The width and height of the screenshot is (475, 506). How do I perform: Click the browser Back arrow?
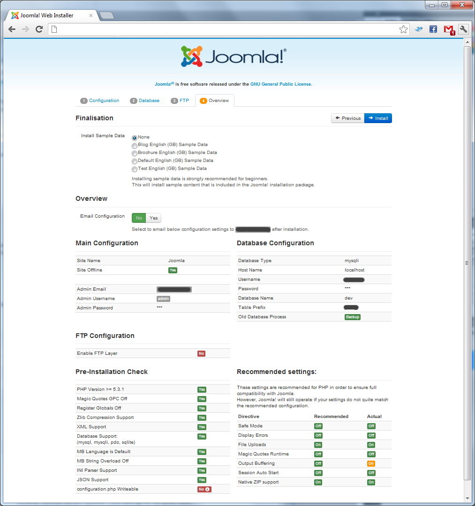coord(12,29)
